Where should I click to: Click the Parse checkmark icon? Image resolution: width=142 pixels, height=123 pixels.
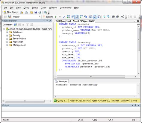pyautogui.click(x=64, y=17)
